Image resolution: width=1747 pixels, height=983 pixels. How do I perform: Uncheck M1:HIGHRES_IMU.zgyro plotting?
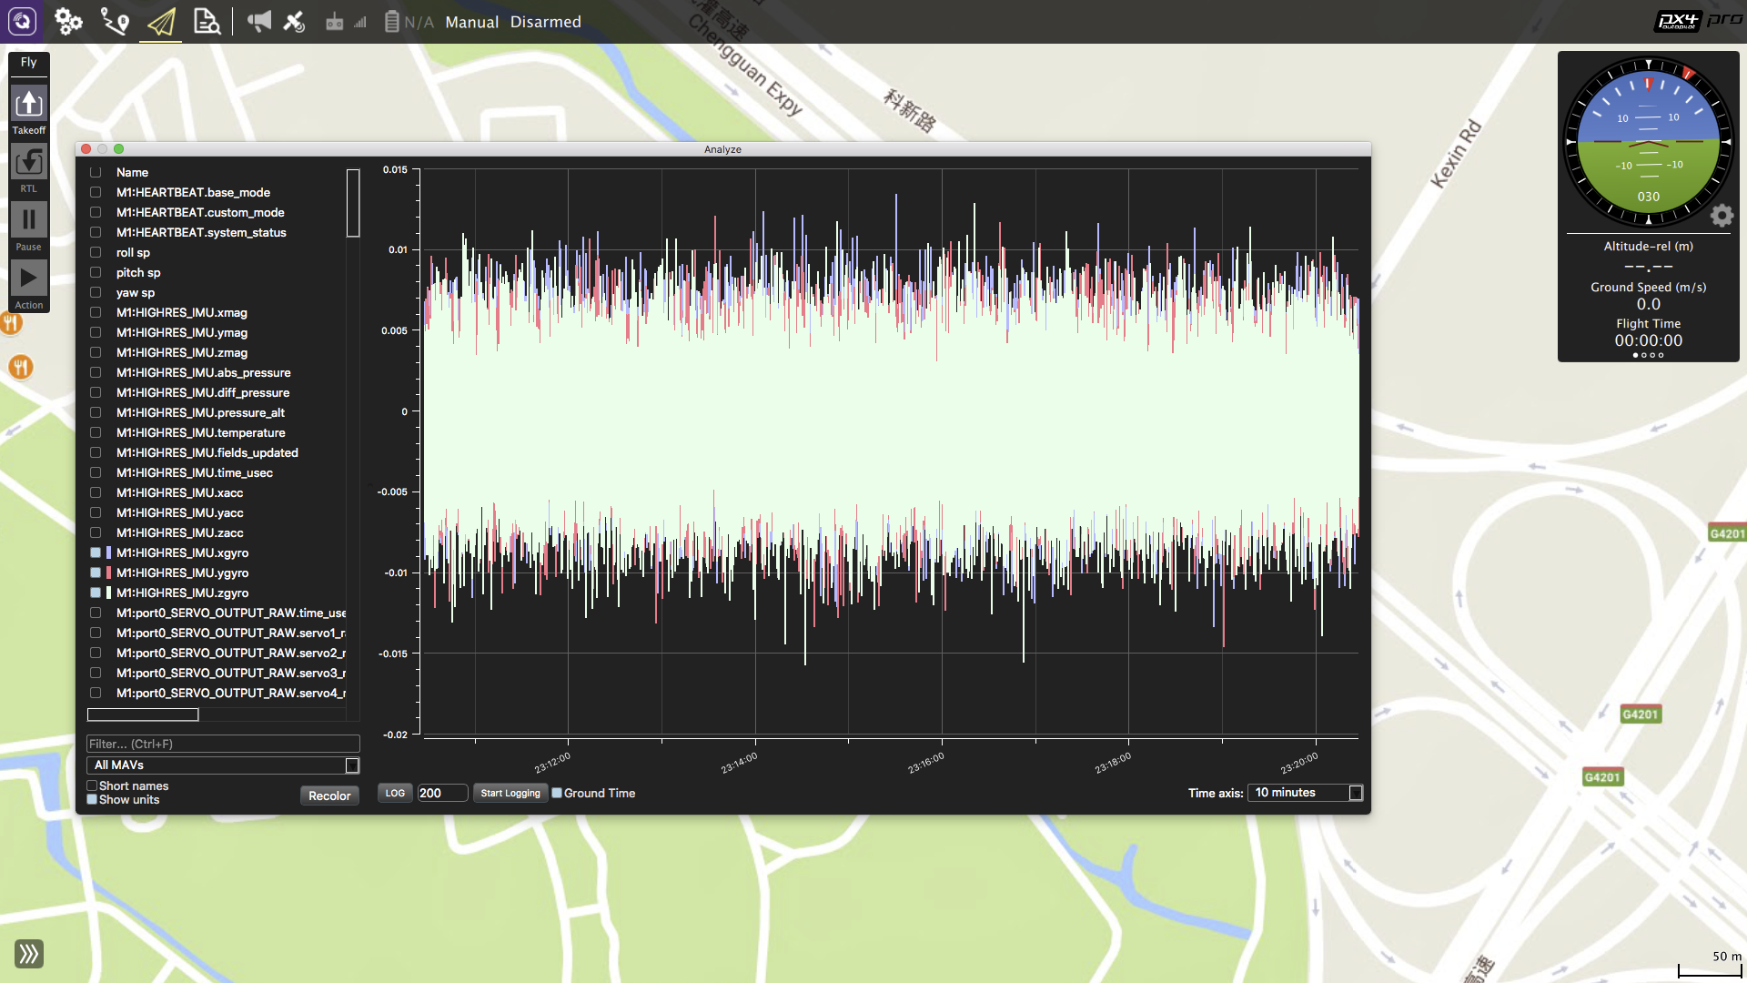click(96, 593)
